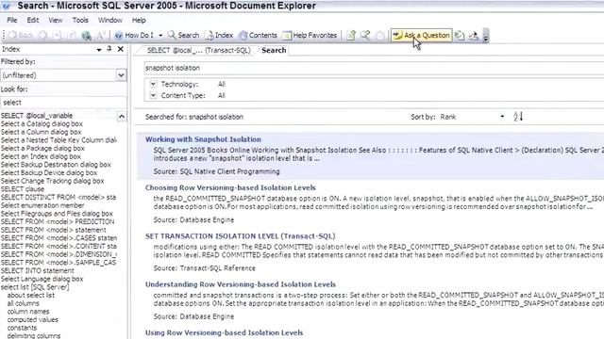This screenshot has width=604, height=339.
Task: Select index entry Select Backup Device dialog box
Action: coord(49,172)
